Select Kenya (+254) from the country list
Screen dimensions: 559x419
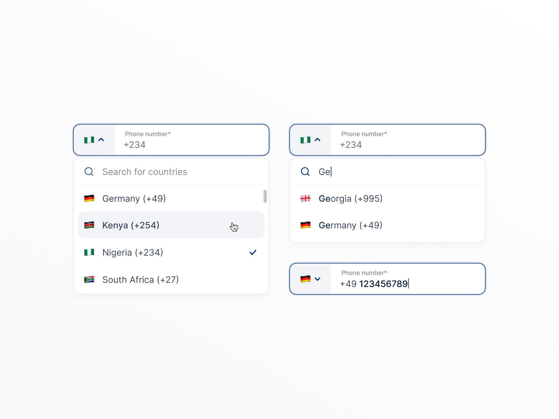pos(131,225)
